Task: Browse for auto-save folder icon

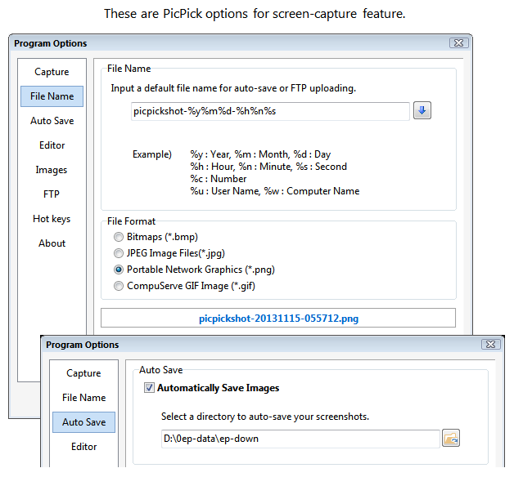Action: [451, 438]
